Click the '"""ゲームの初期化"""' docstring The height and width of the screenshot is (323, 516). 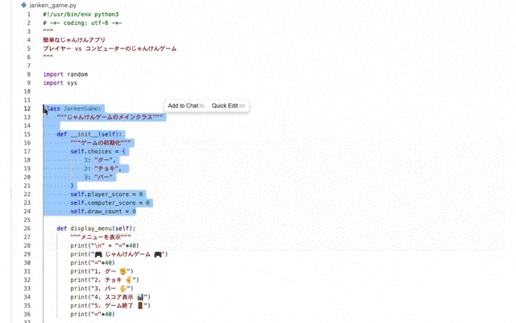point(101,143)
